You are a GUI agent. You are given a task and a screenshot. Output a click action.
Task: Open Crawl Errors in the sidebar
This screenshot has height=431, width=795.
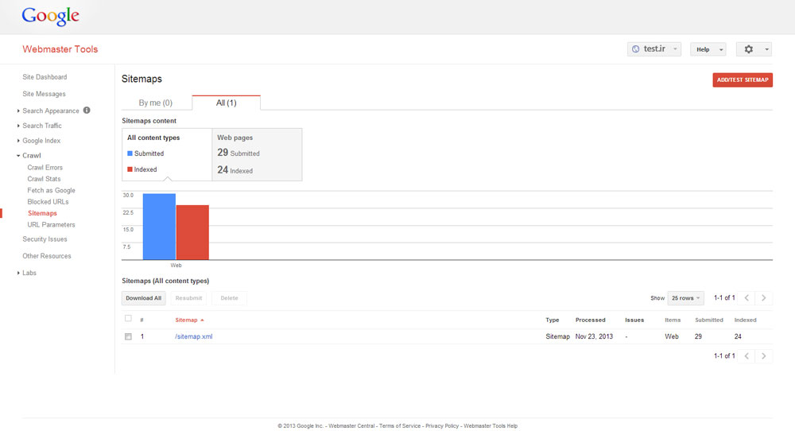point(45,168)
